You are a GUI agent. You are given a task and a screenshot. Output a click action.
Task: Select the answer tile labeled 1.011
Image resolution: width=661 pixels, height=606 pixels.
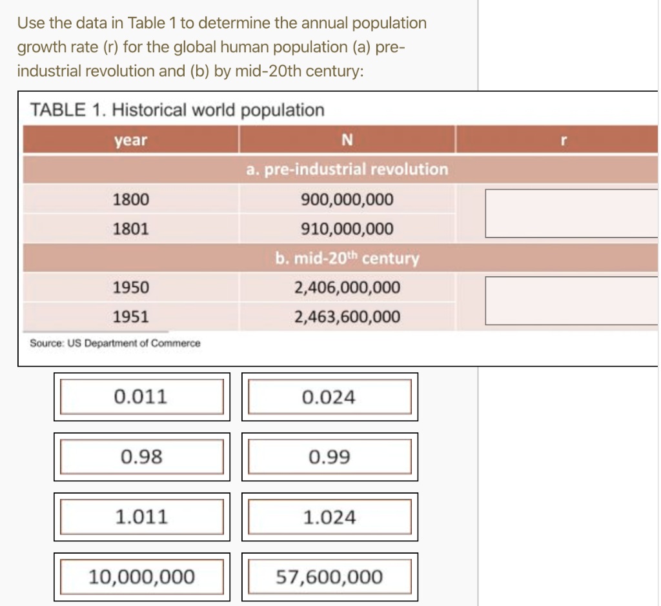tap(142, 516)
